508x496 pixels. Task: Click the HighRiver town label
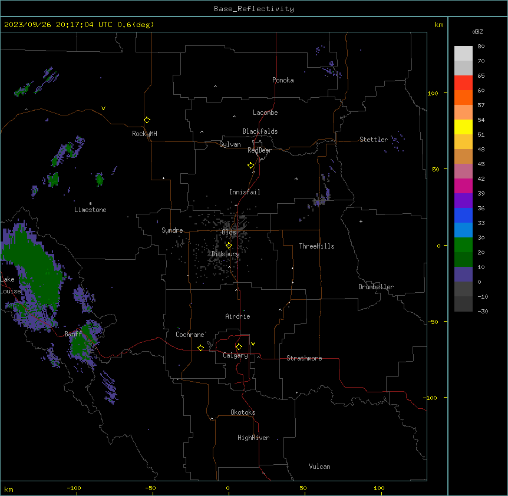253,438
